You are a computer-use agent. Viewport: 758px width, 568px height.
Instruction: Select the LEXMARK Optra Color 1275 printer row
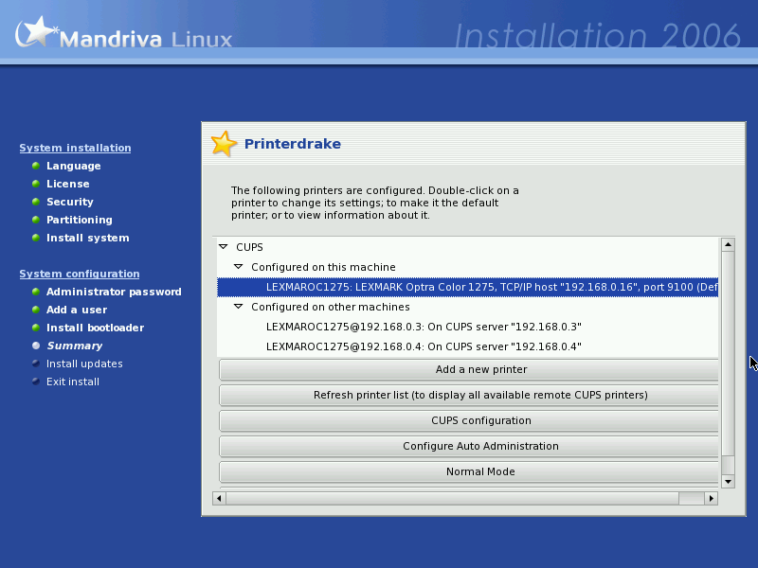(x=467, y=287)
